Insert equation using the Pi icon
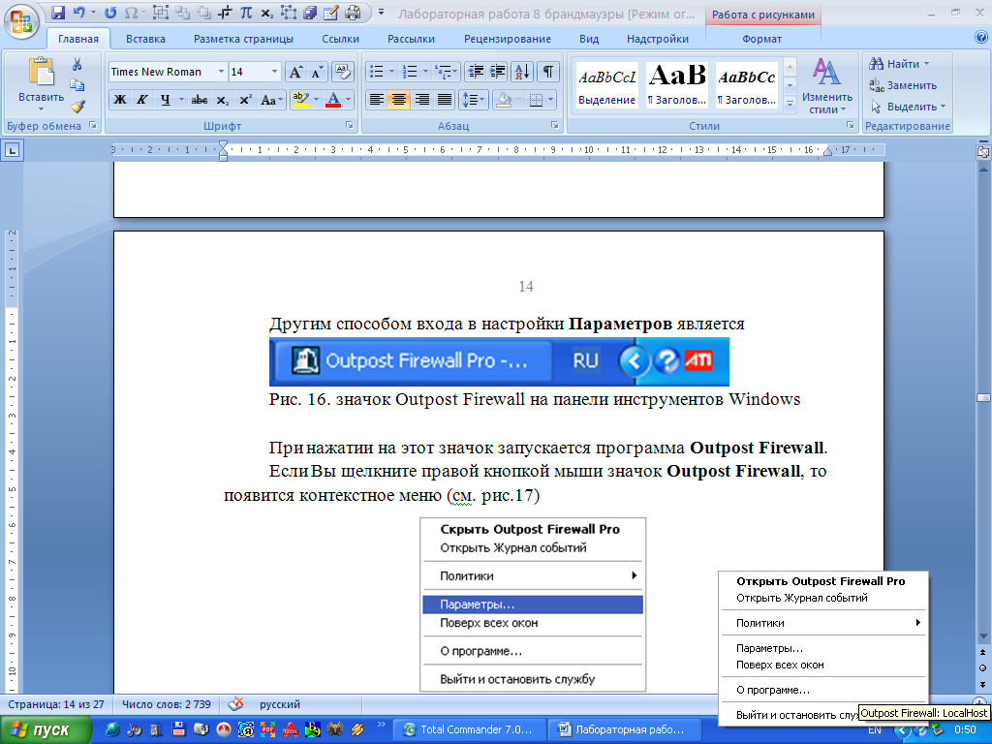 point(246,13)
